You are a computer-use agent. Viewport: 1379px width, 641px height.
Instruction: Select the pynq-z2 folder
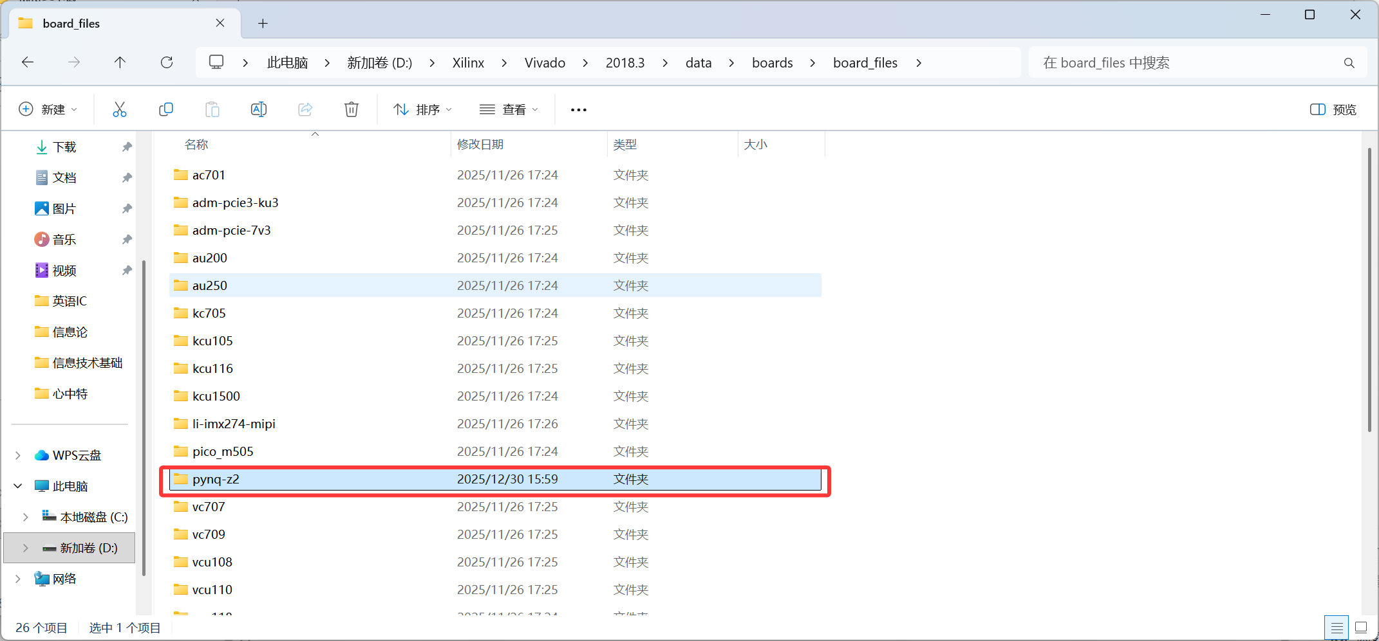click(x=495, y=479)
